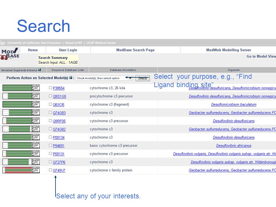Click red model segment bar for Q749U7
The width and height of the screenshot is (276, 207).
tap(21, 170)
